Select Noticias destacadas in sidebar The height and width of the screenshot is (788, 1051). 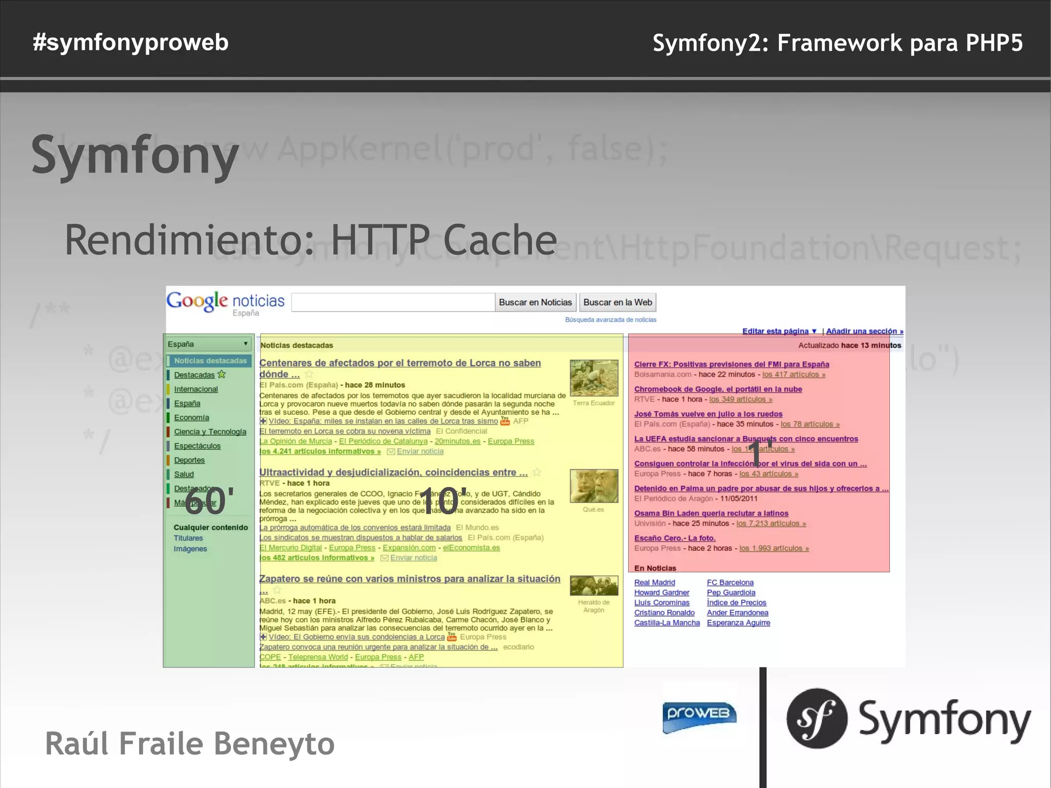pos(210,360)
